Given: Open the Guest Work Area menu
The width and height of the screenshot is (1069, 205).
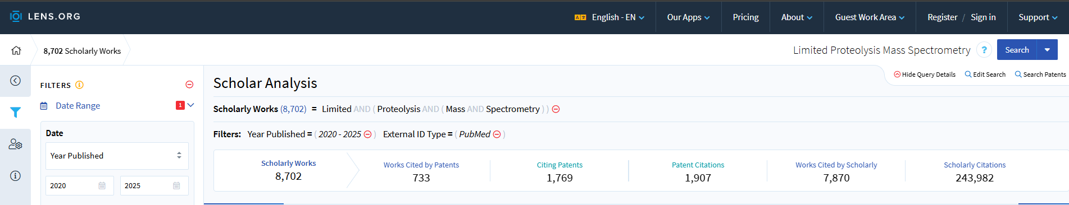Looking at the screenshot, I should [870, 17].
